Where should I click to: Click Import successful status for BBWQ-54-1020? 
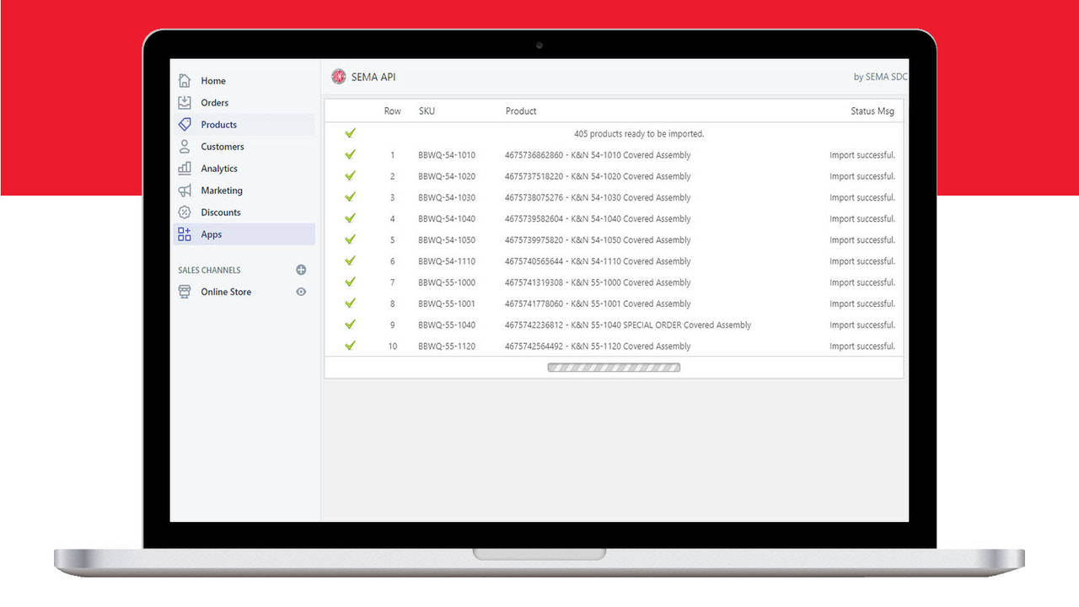coord(862,176)
